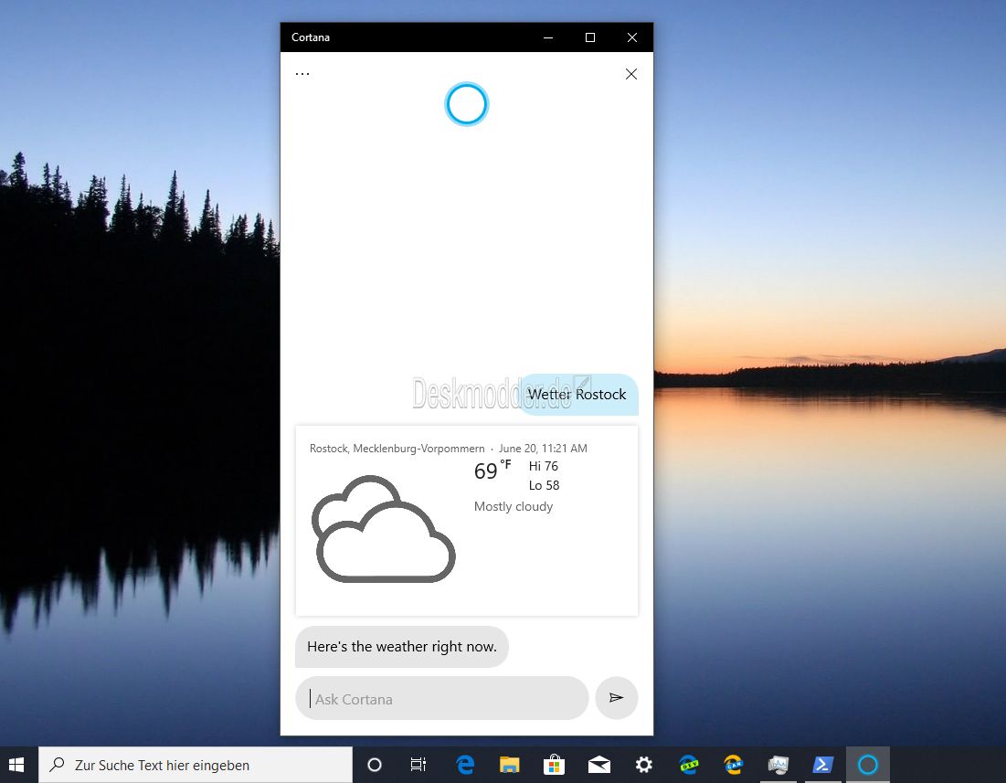Close the Cortana conversation with inner X
The image size is (1006, 783).
point(631,74)
